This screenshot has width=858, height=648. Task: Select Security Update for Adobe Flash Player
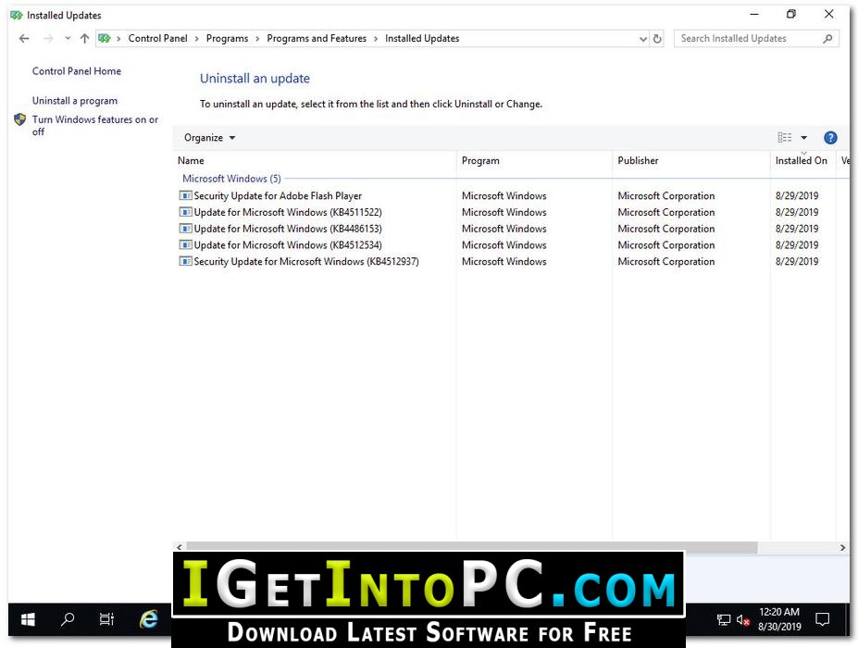[x=278, y=196]
